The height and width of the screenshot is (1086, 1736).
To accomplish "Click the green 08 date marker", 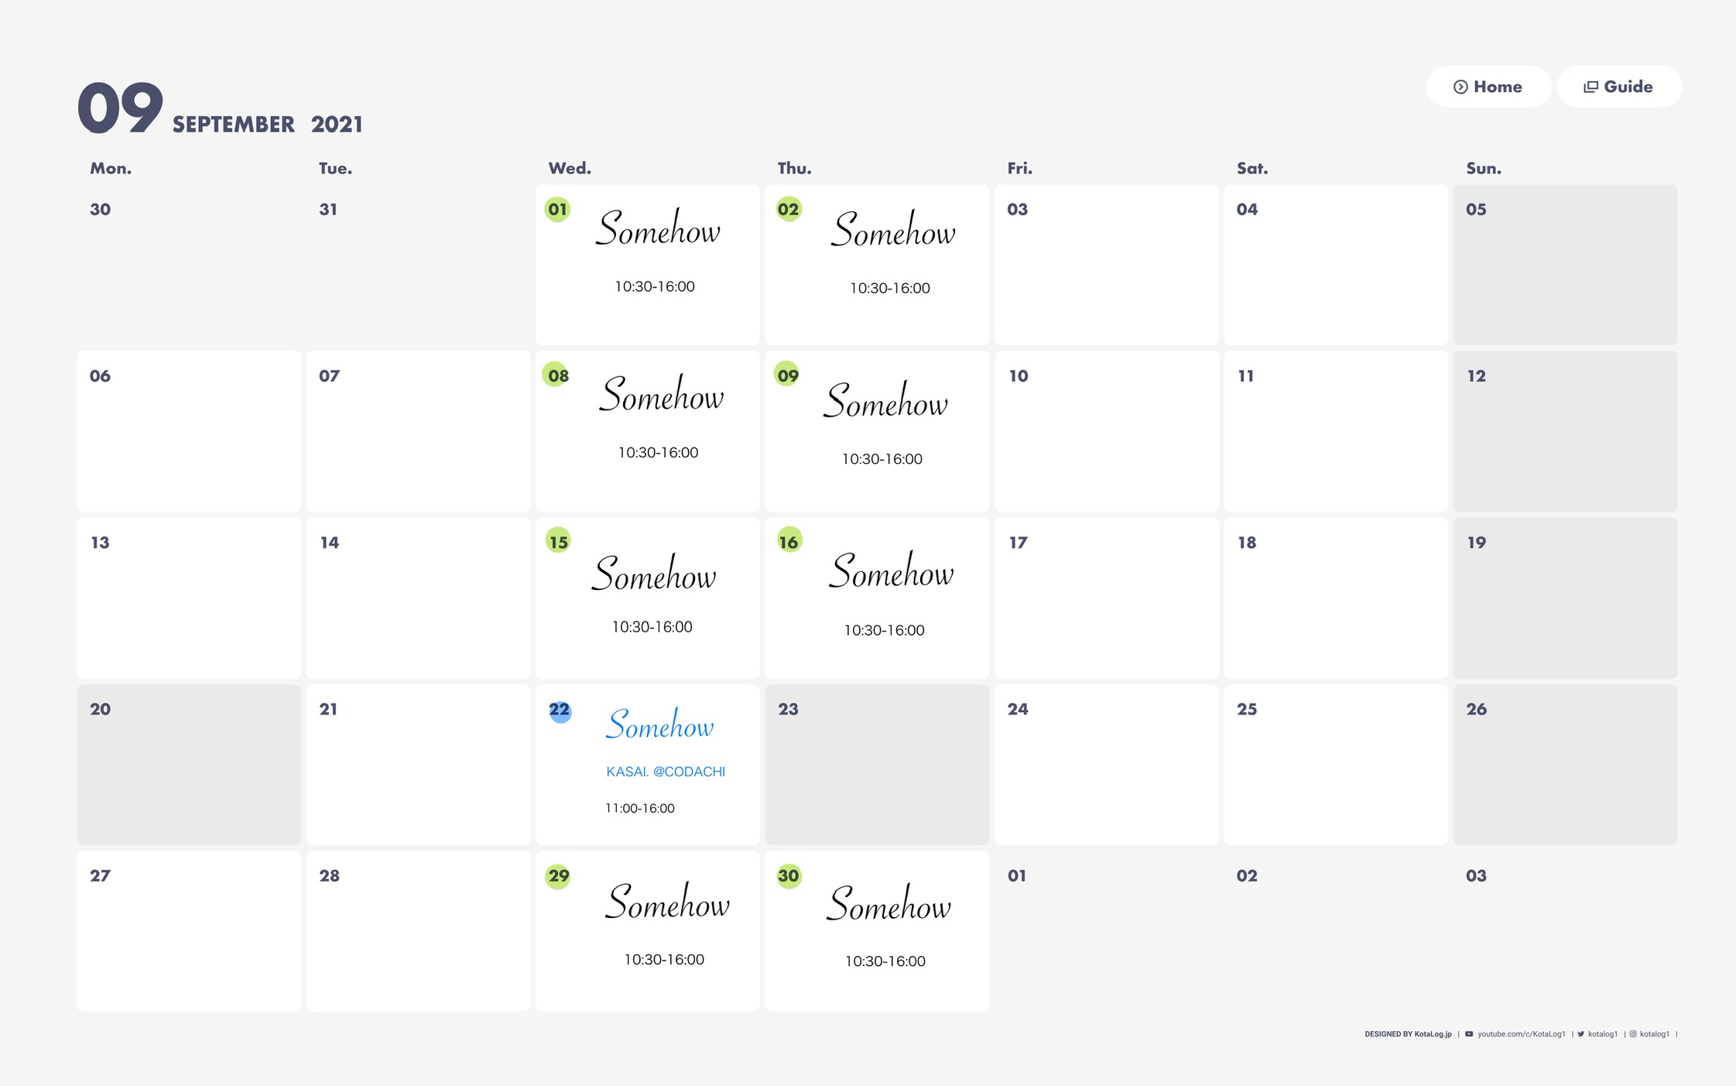I will 557,375.
